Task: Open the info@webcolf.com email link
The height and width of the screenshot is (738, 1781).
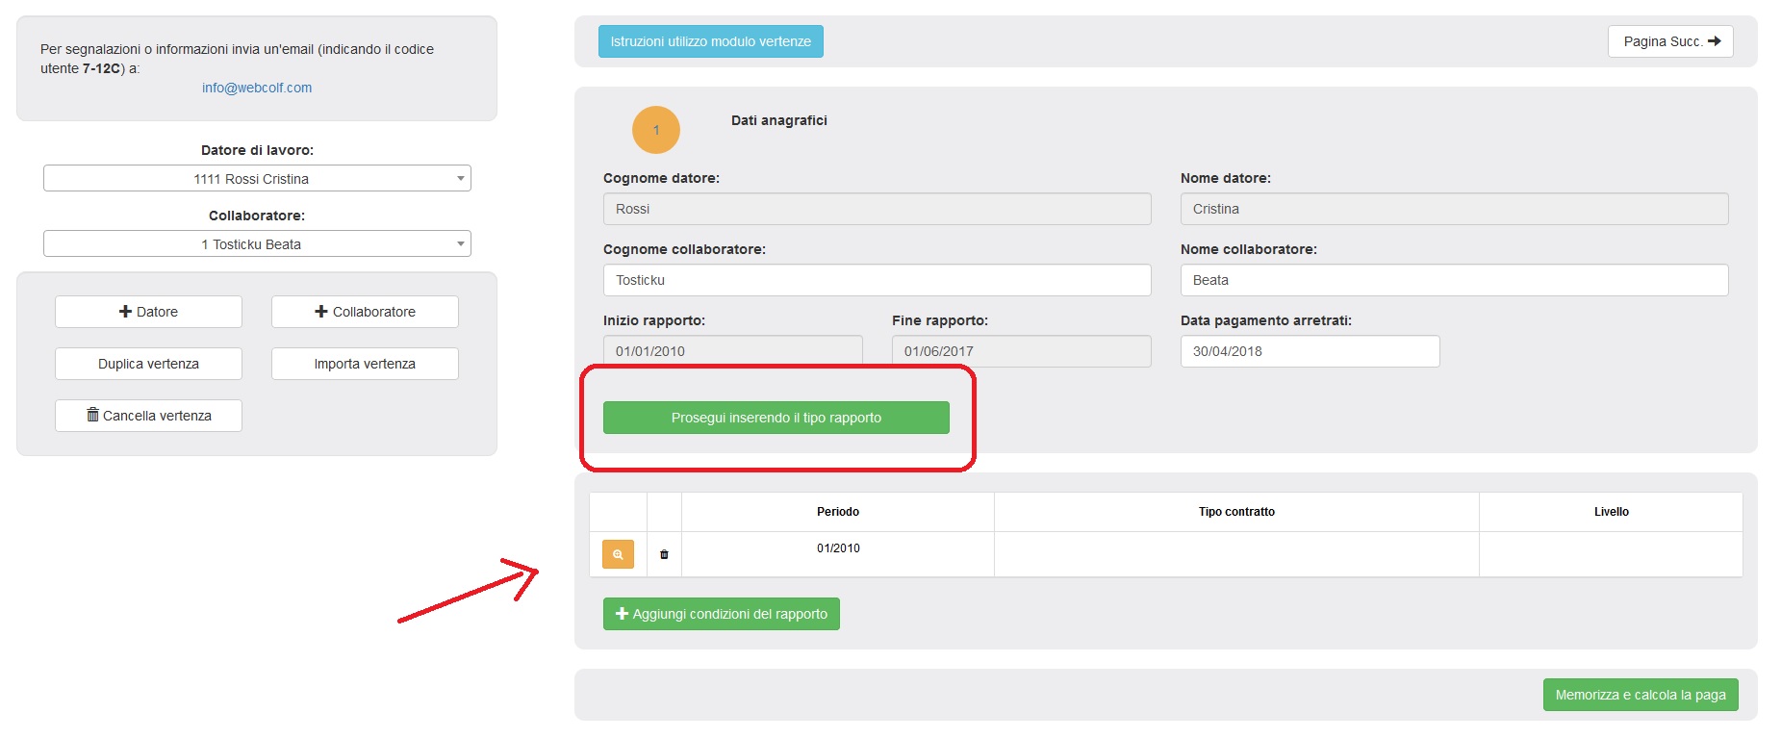Action: click(257, 88)
